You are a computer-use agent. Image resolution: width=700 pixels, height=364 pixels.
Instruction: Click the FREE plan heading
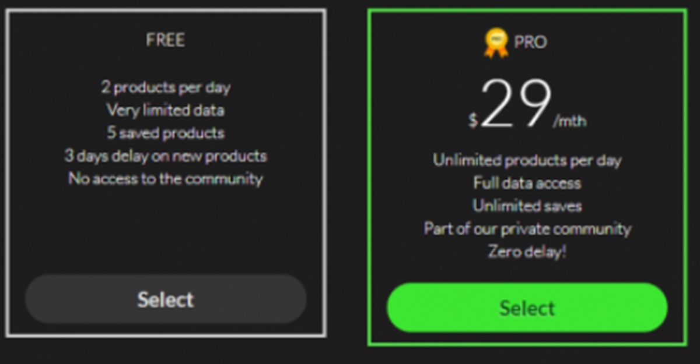pyautogui.click(x=165, y=40)
